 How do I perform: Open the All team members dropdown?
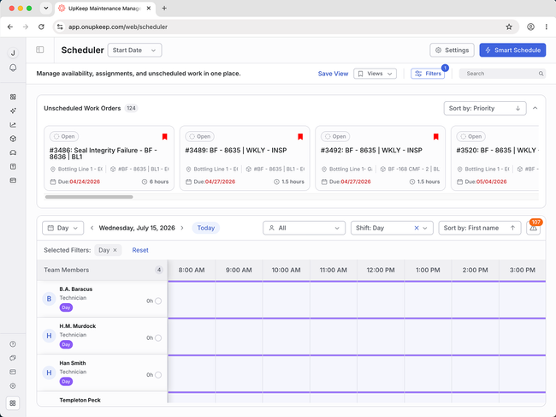click(x=304, y=228)
